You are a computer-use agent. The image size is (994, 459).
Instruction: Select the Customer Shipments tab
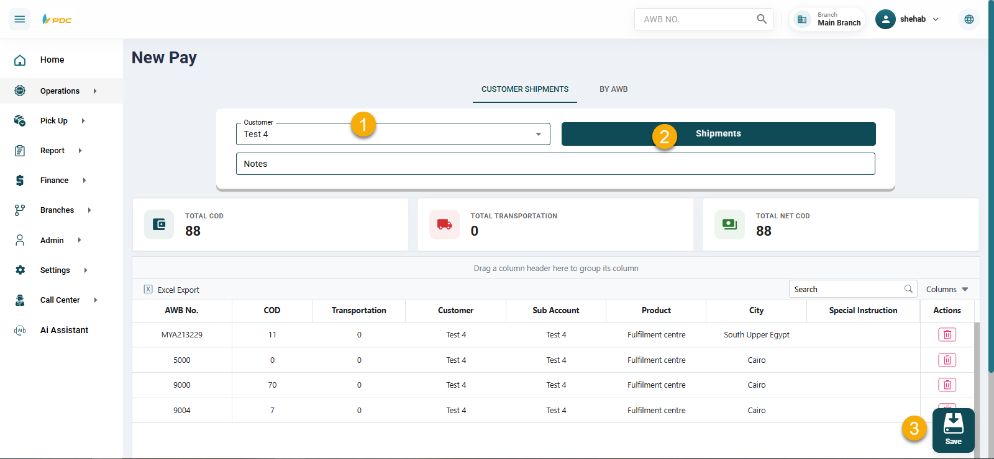coord(524,89)
